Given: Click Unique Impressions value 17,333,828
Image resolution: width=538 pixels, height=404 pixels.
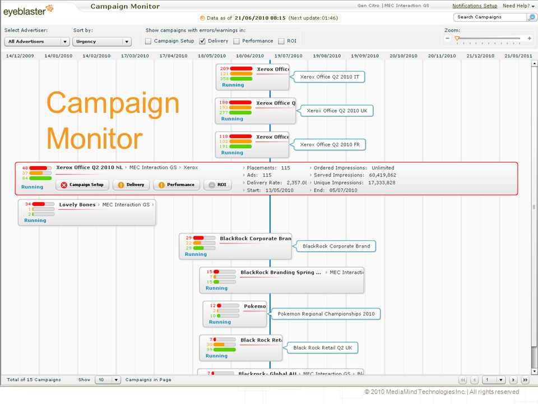Looking at the screenshot, I should [x=382, y=183].
